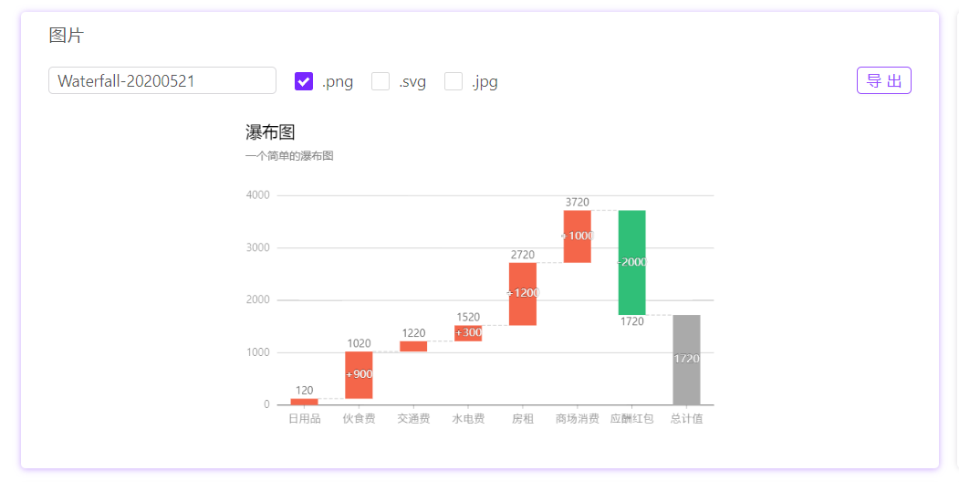Click the filename field Waterfall-20200521
Screen dimensions: 959x482
[x=162, y=80]
